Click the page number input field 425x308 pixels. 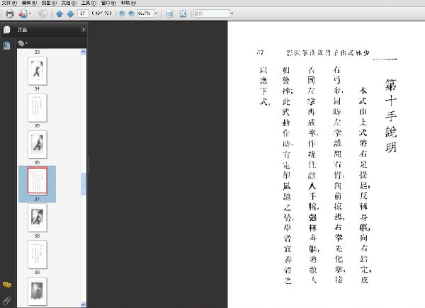(84, 13)
